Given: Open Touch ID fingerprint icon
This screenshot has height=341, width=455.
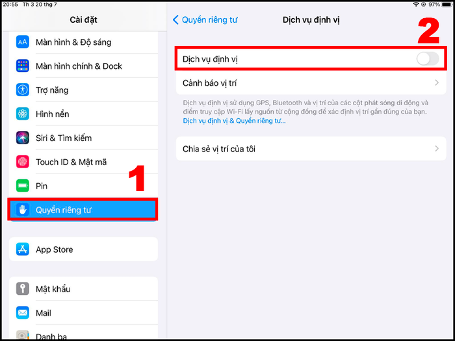Looking at the screenshot, I should 23,162.
